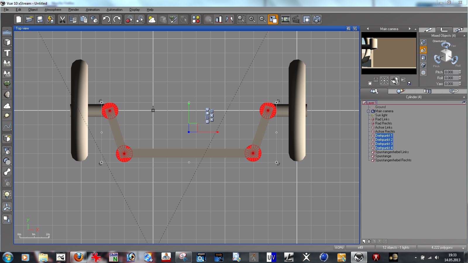Image resolution: width=468 pixels, height=263 pixels.
Task: Click the render camera icon in toolbar
Action: pyautogui.click(x=317, y=20)
